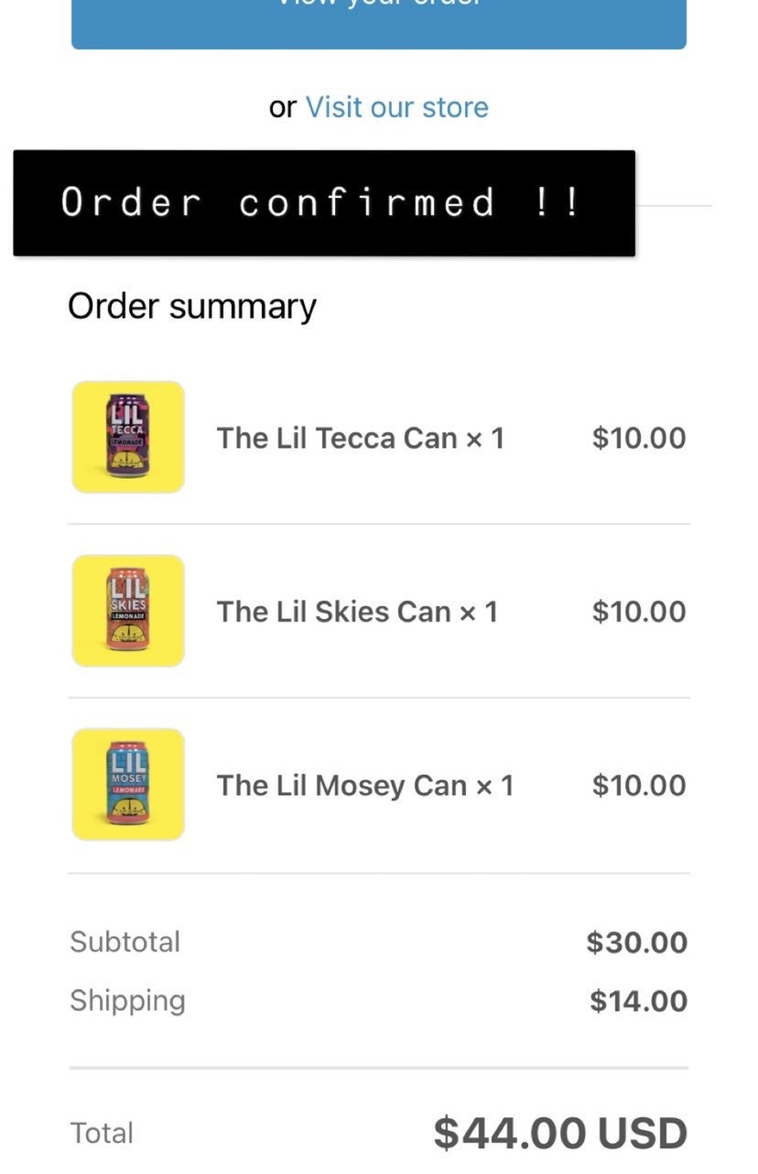Click the $14.00 shipping amount
This screenshot has height=1174, width=758.
pyautogui.click(x=638, y=1001)
